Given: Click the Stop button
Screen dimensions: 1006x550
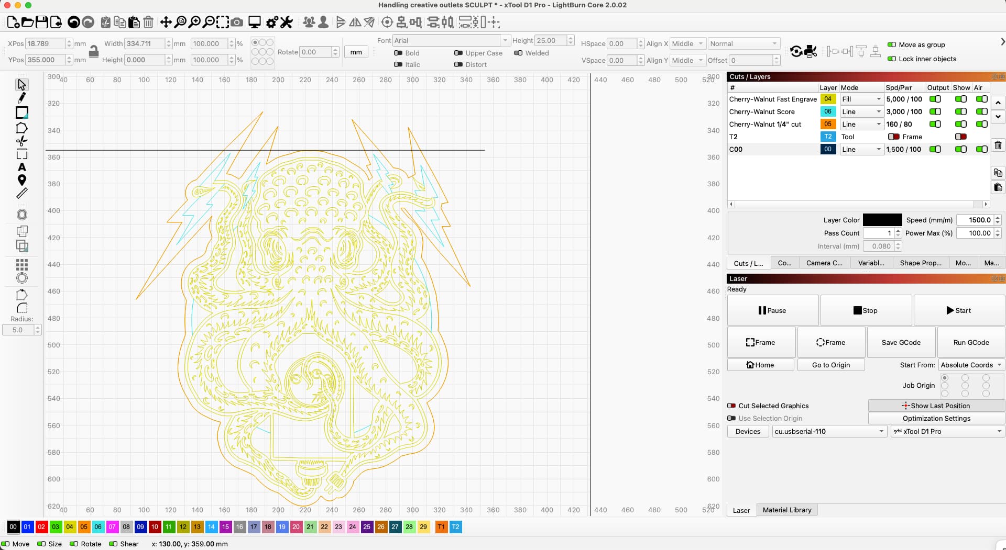Looking at the screenshot, I should coord(866,310).
